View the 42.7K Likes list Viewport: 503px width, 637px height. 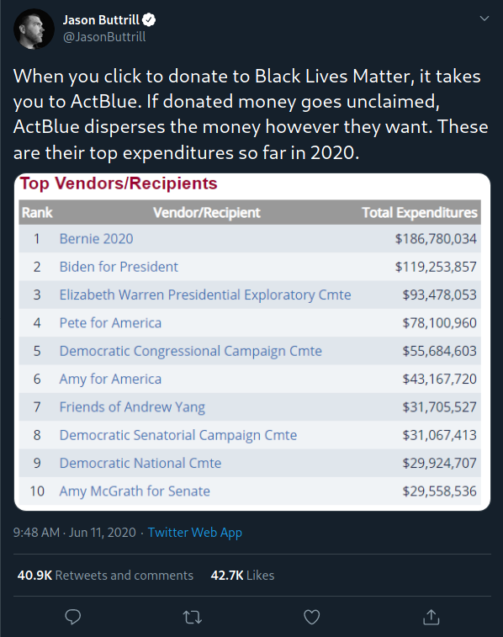[242, 576]
